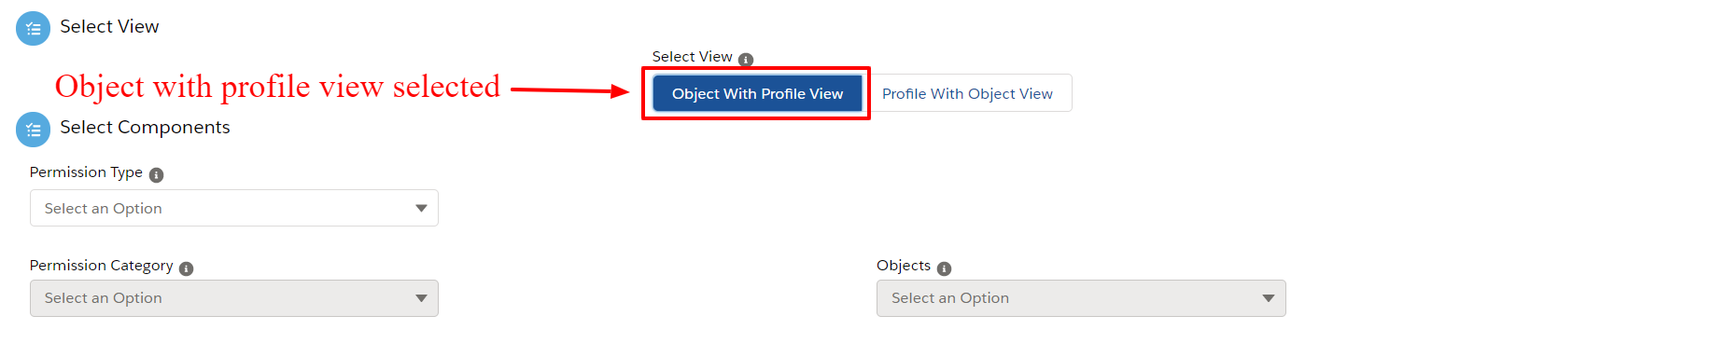
Task: Click the Permission Type dropdown arrow
Action: (x=421, y=209)
